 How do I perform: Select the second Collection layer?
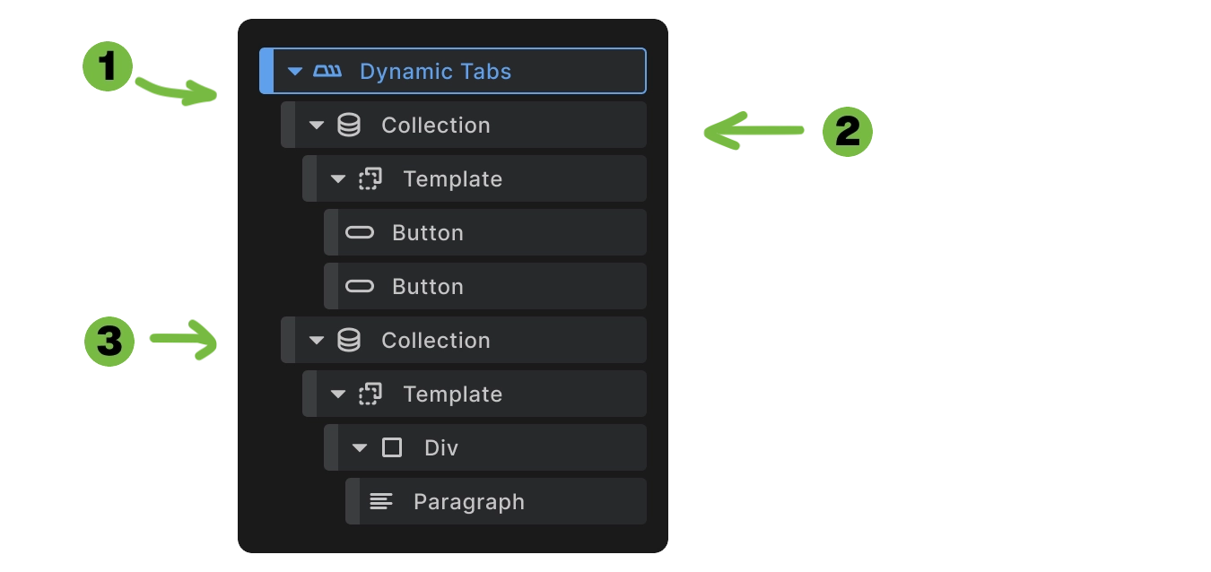pos(437,340)
